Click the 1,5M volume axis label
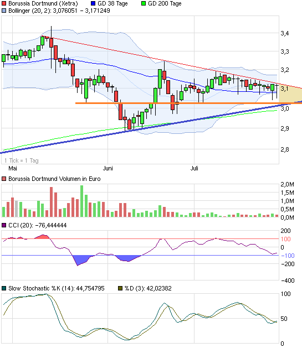Screen dimensions: 302x348 pyautogui.click(x=288, y=193)
